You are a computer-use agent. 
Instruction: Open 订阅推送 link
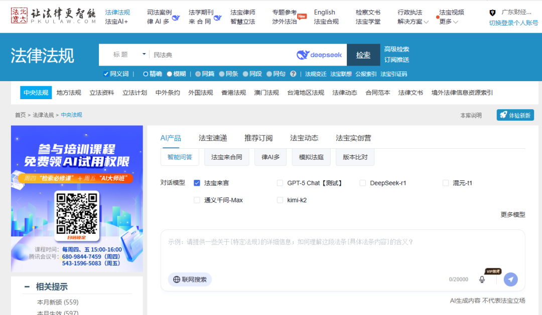[x=396, y=60]
